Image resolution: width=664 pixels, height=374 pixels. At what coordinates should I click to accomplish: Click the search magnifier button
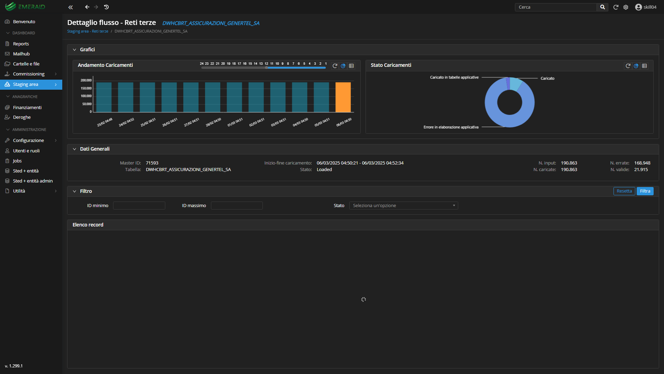602,7
